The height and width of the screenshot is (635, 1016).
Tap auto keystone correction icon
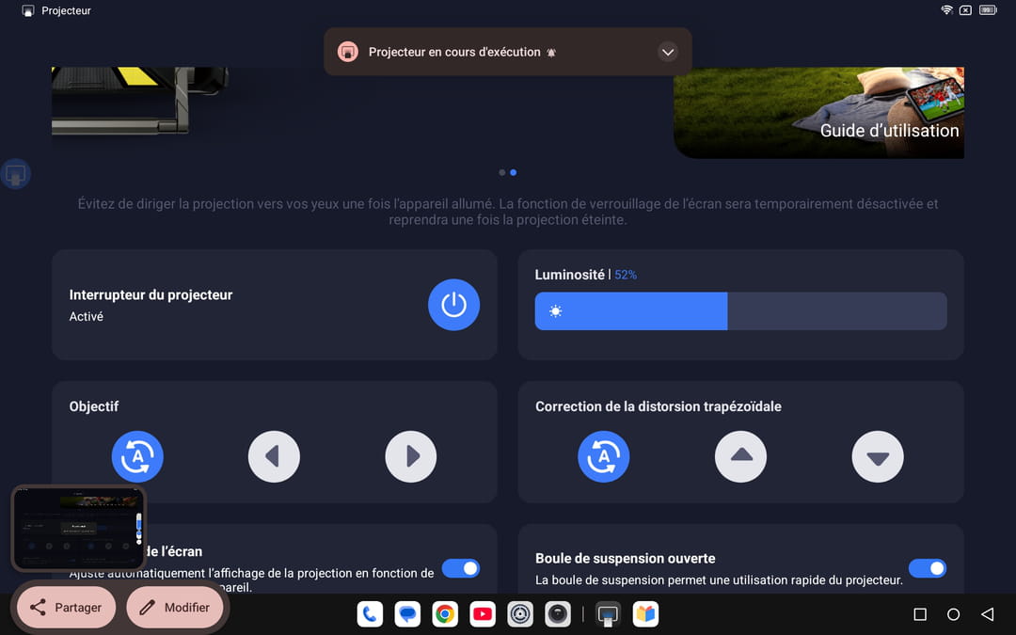603,457
